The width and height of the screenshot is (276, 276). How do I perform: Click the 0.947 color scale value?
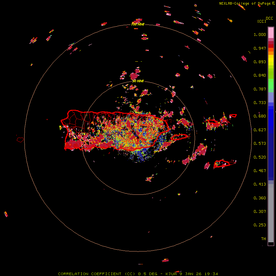pyautogui.click(x=260, y=48)
